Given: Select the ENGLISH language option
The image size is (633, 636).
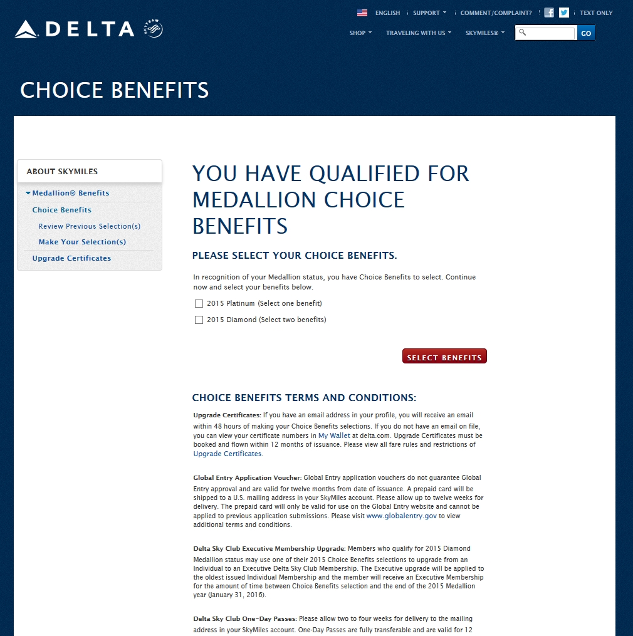Looking at the screenshot, I should coord(387,13).
